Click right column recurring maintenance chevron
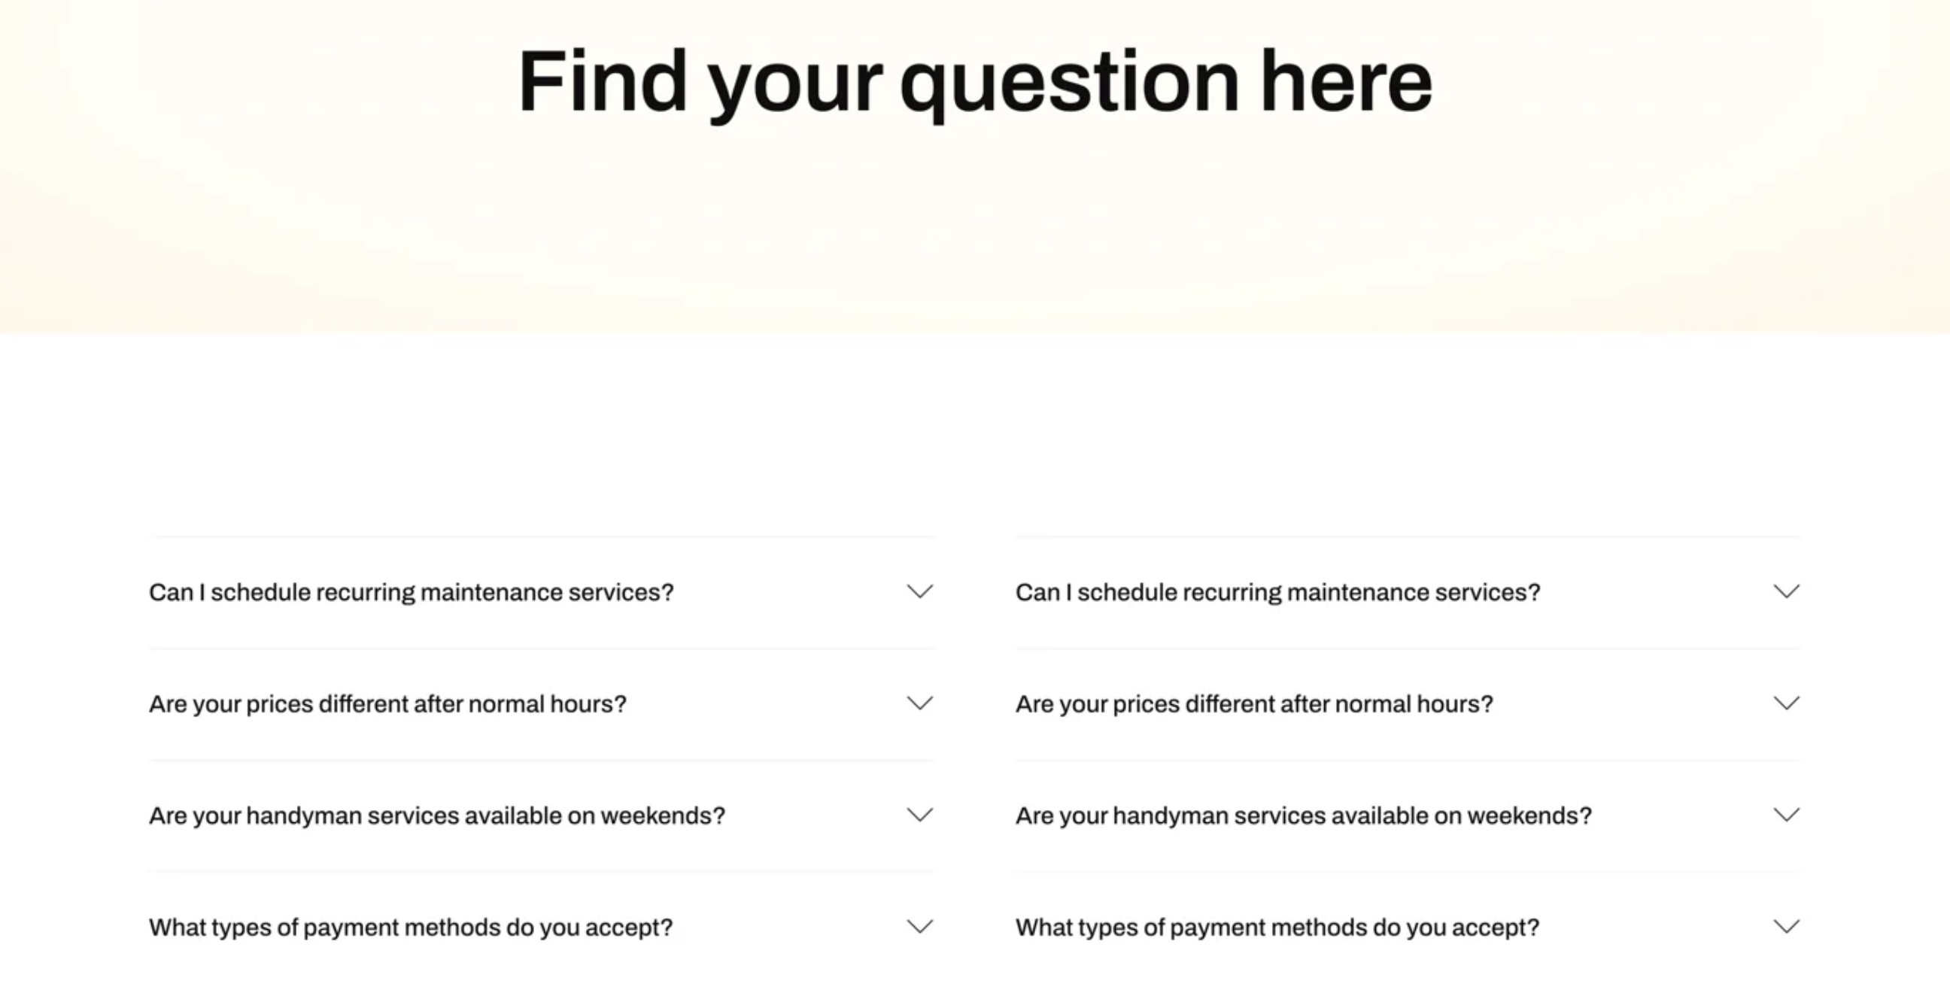Image resolution: width=1950 pixels, height=993 pixels. click(x=1787, y=591)
